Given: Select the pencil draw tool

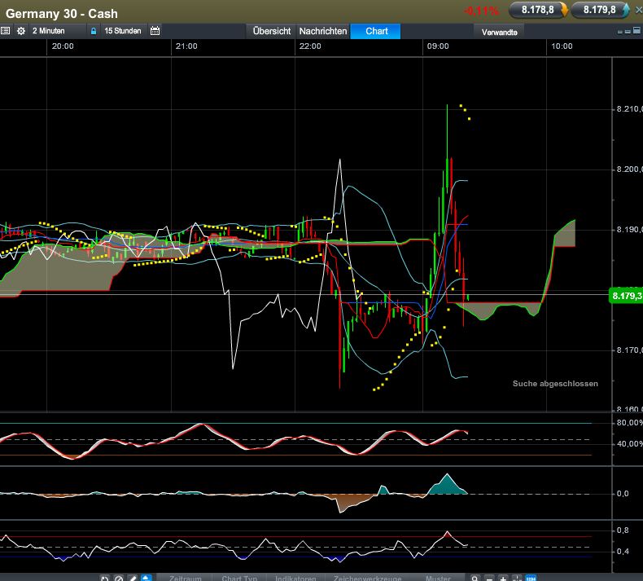Looking at the screenshot, I should coord(132,578).
